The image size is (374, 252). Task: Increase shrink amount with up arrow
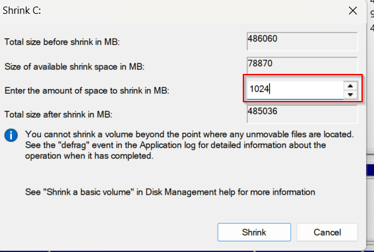pos(350,86)
